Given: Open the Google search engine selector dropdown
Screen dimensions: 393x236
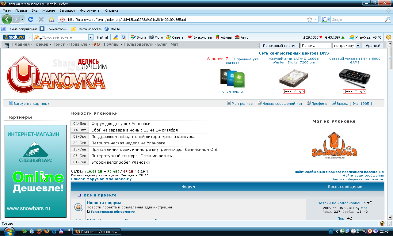Looking at the screenshot, I should [x=329, y=19].
